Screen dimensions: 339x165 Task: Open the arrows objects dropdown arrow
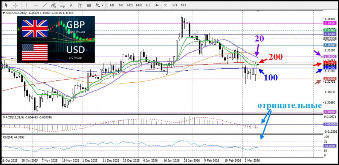click(102, 5)
